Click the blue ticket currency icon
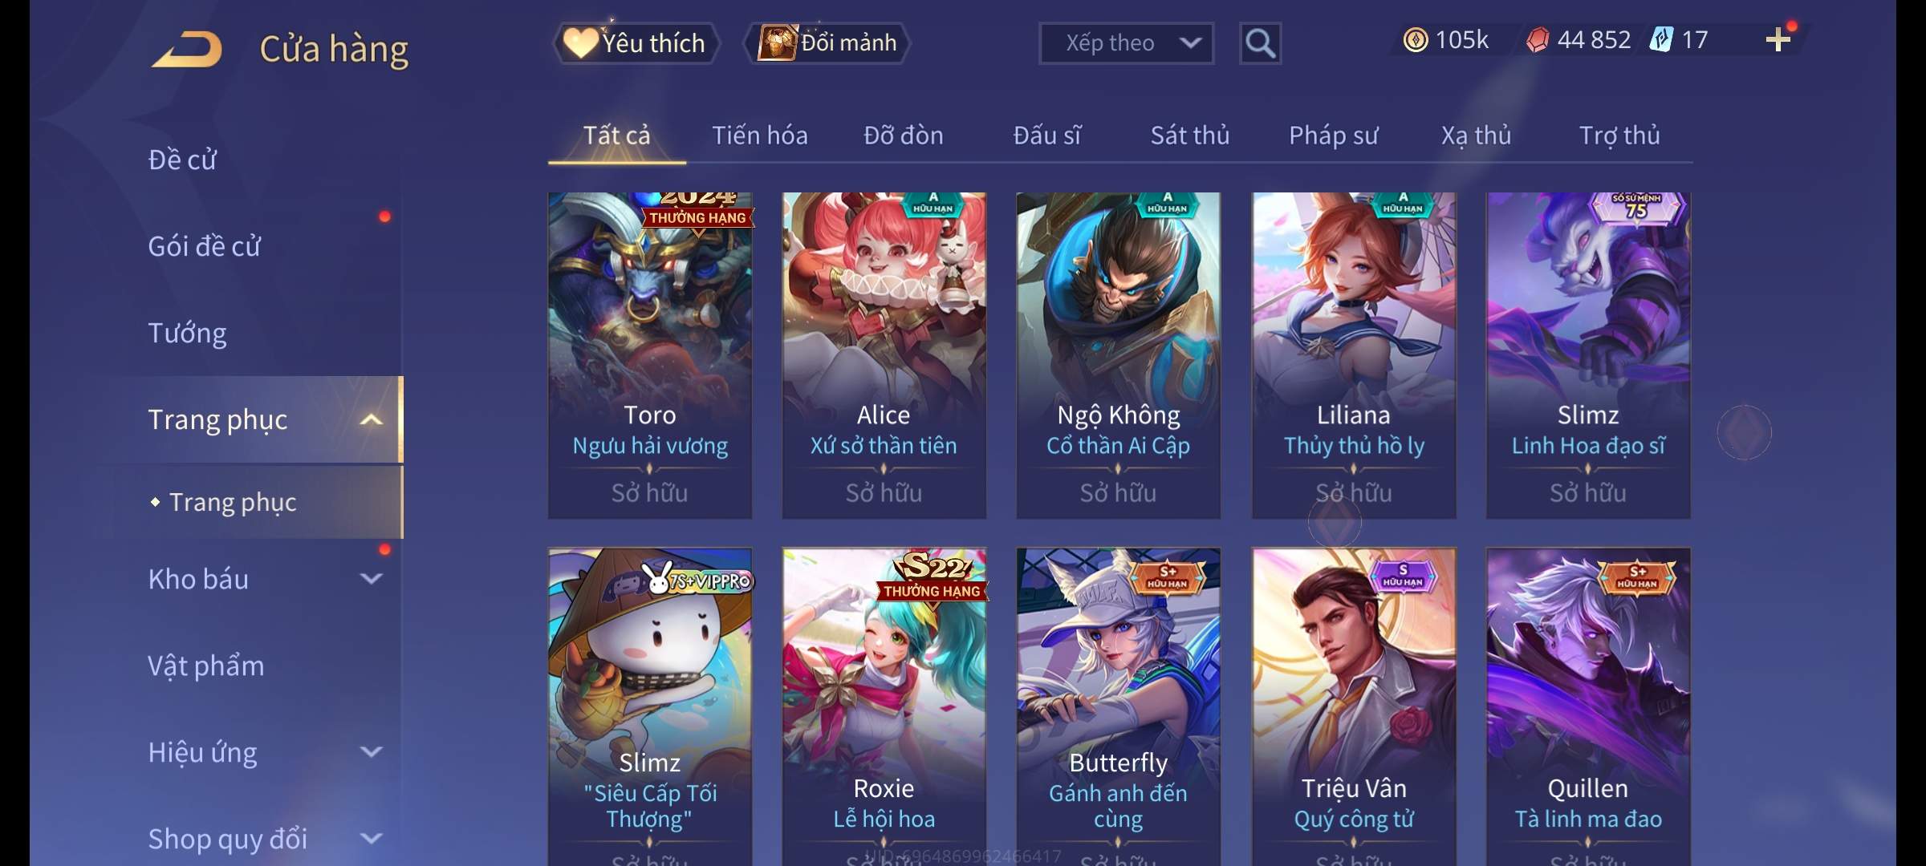Screen dimensions: 1926x866 pos(1660,39)
